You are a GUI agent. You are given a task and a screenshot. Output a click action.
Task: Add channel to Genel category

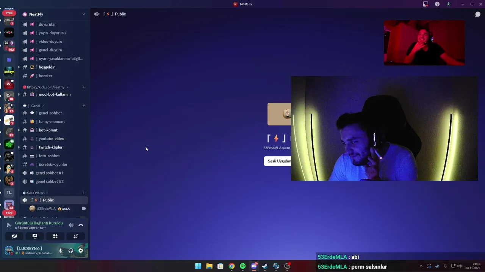click(x=84, y=106)
